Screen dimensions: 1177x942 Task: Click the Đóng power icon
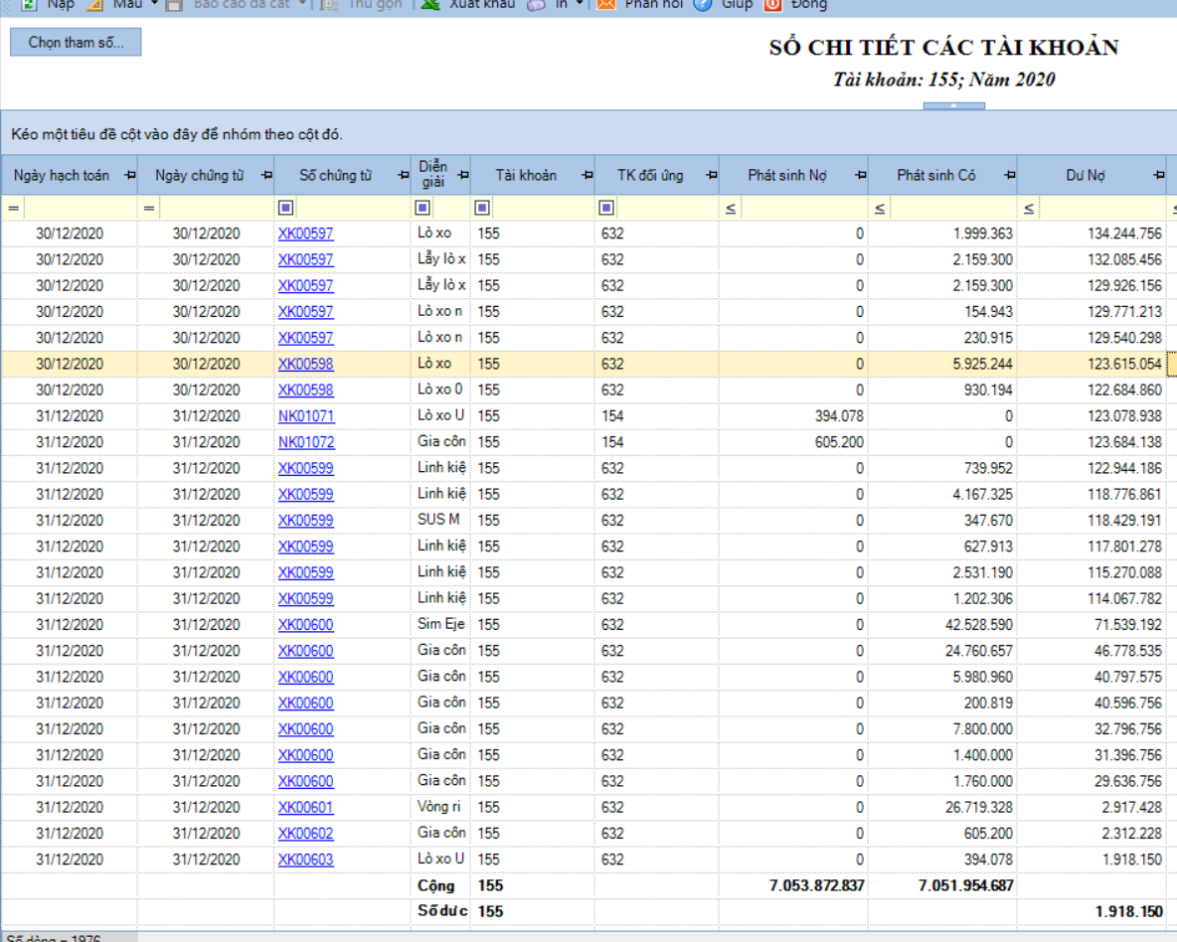click(x=772, y=5)
